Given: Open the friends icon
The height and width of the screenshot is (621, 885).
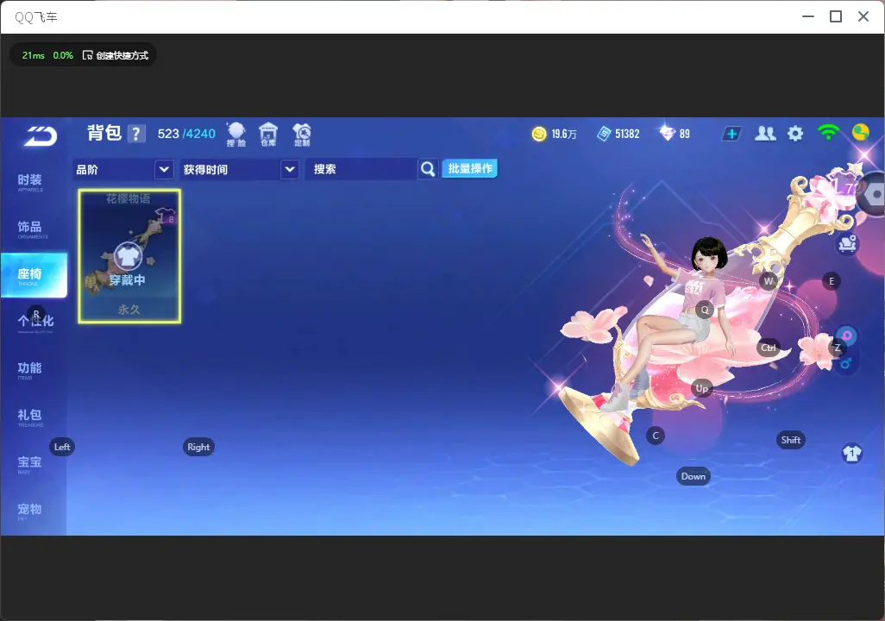Looking at the screenshot, I should (765, 134).
